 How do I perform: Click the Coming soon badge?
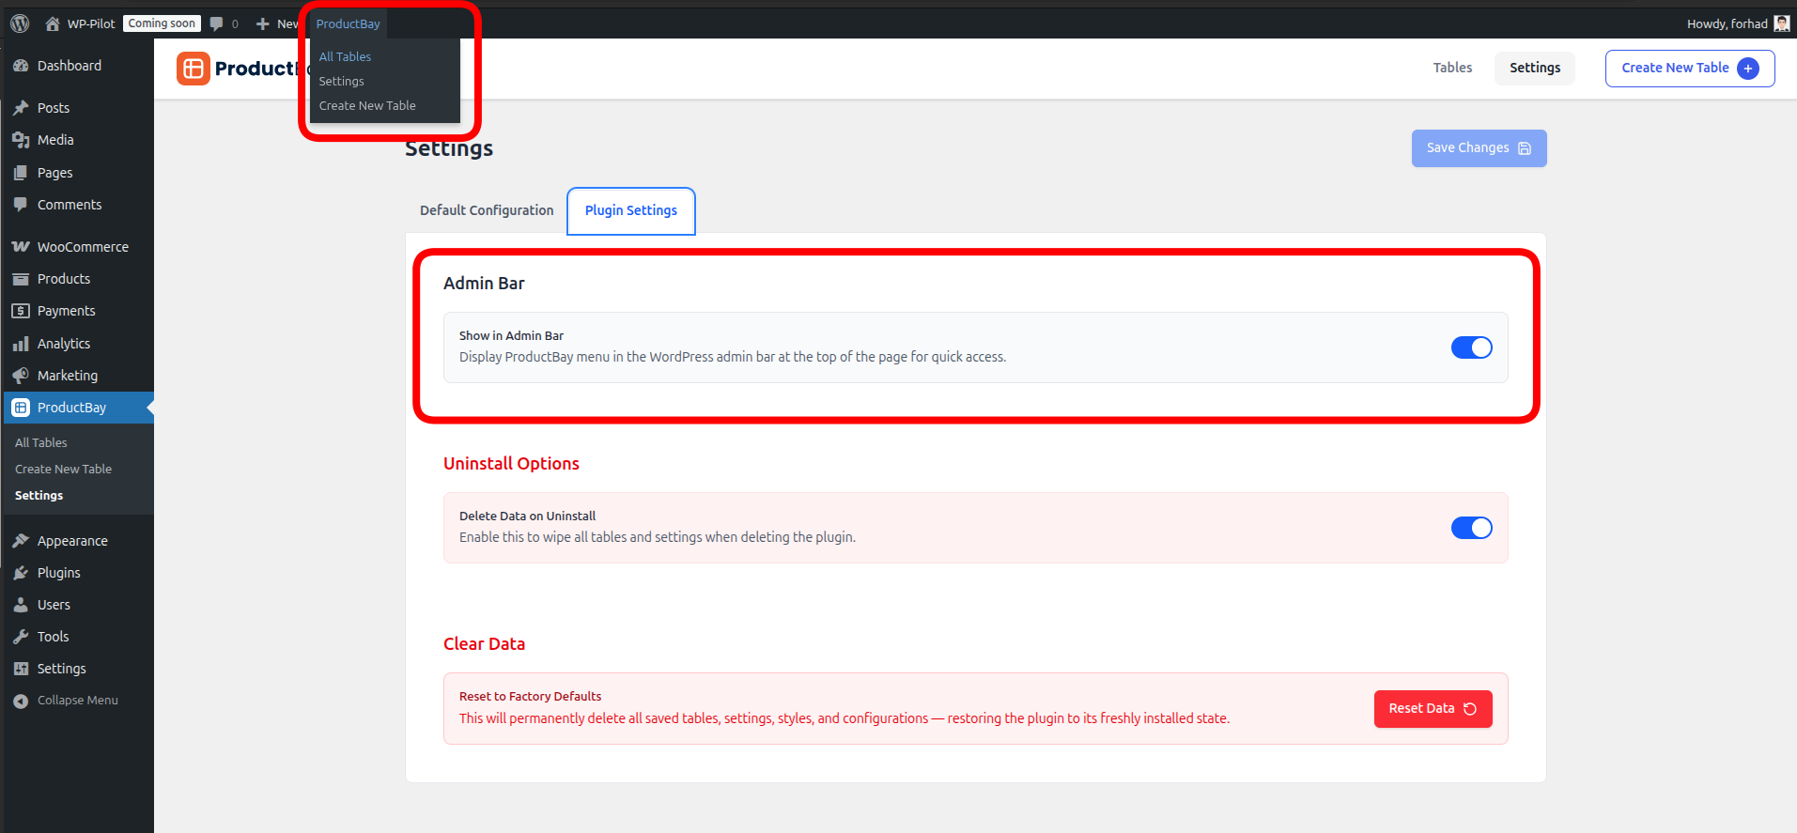click(162, 23)
